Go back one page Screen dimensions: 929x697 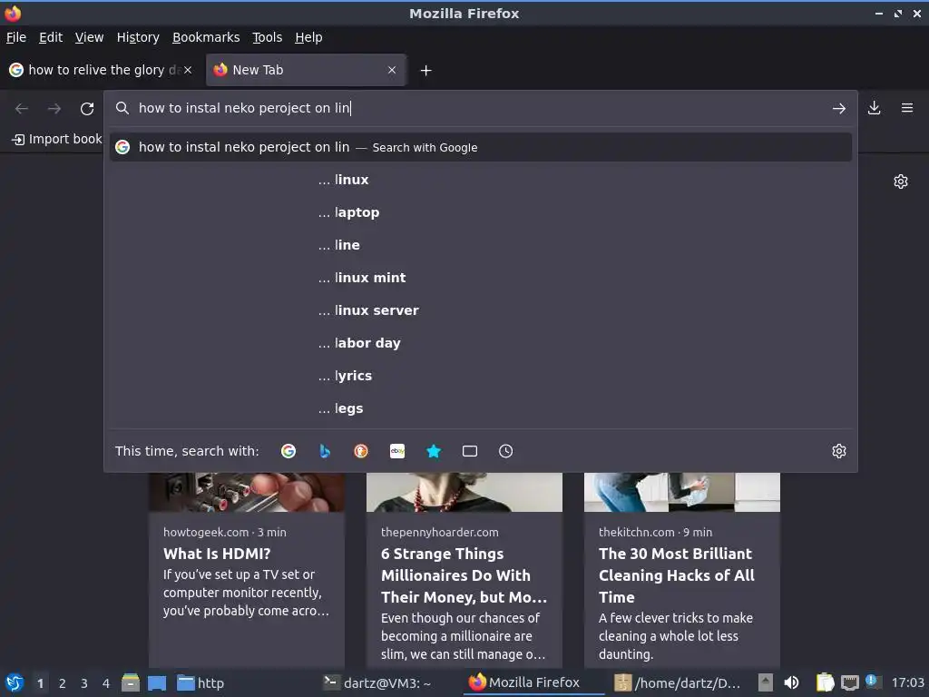22,109
